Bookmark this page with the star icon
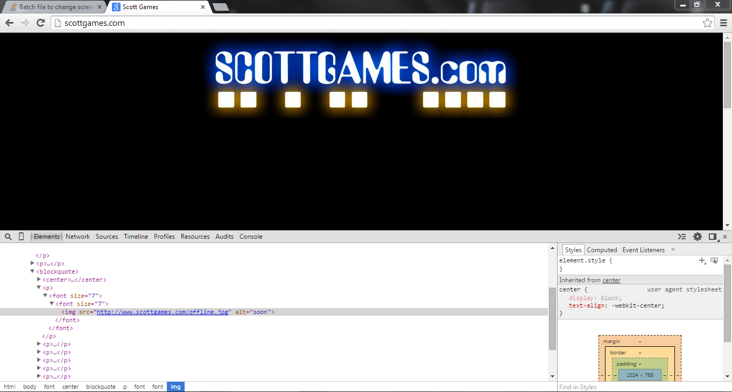The width and height of the screenshot is (732, 392). 707,23
